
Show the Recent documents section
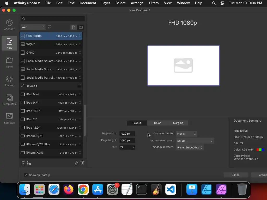coord(9,81)
